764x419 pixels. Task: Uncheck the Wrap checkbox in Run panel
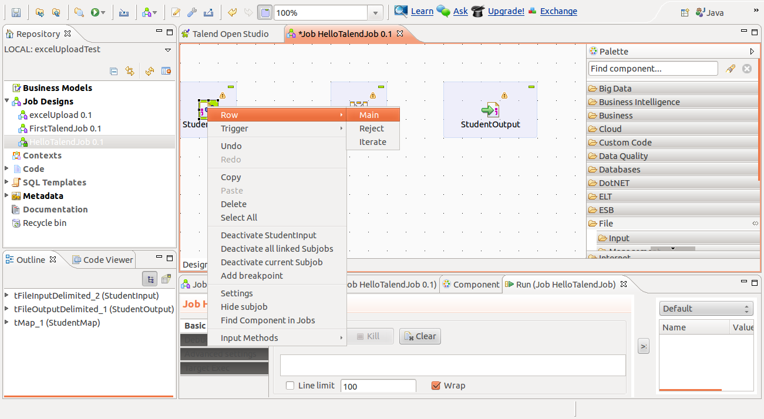pos(436,386)
